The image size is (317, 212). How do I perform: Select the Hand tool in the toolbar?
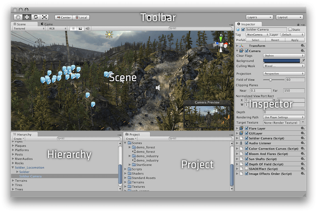click(18, 17)
